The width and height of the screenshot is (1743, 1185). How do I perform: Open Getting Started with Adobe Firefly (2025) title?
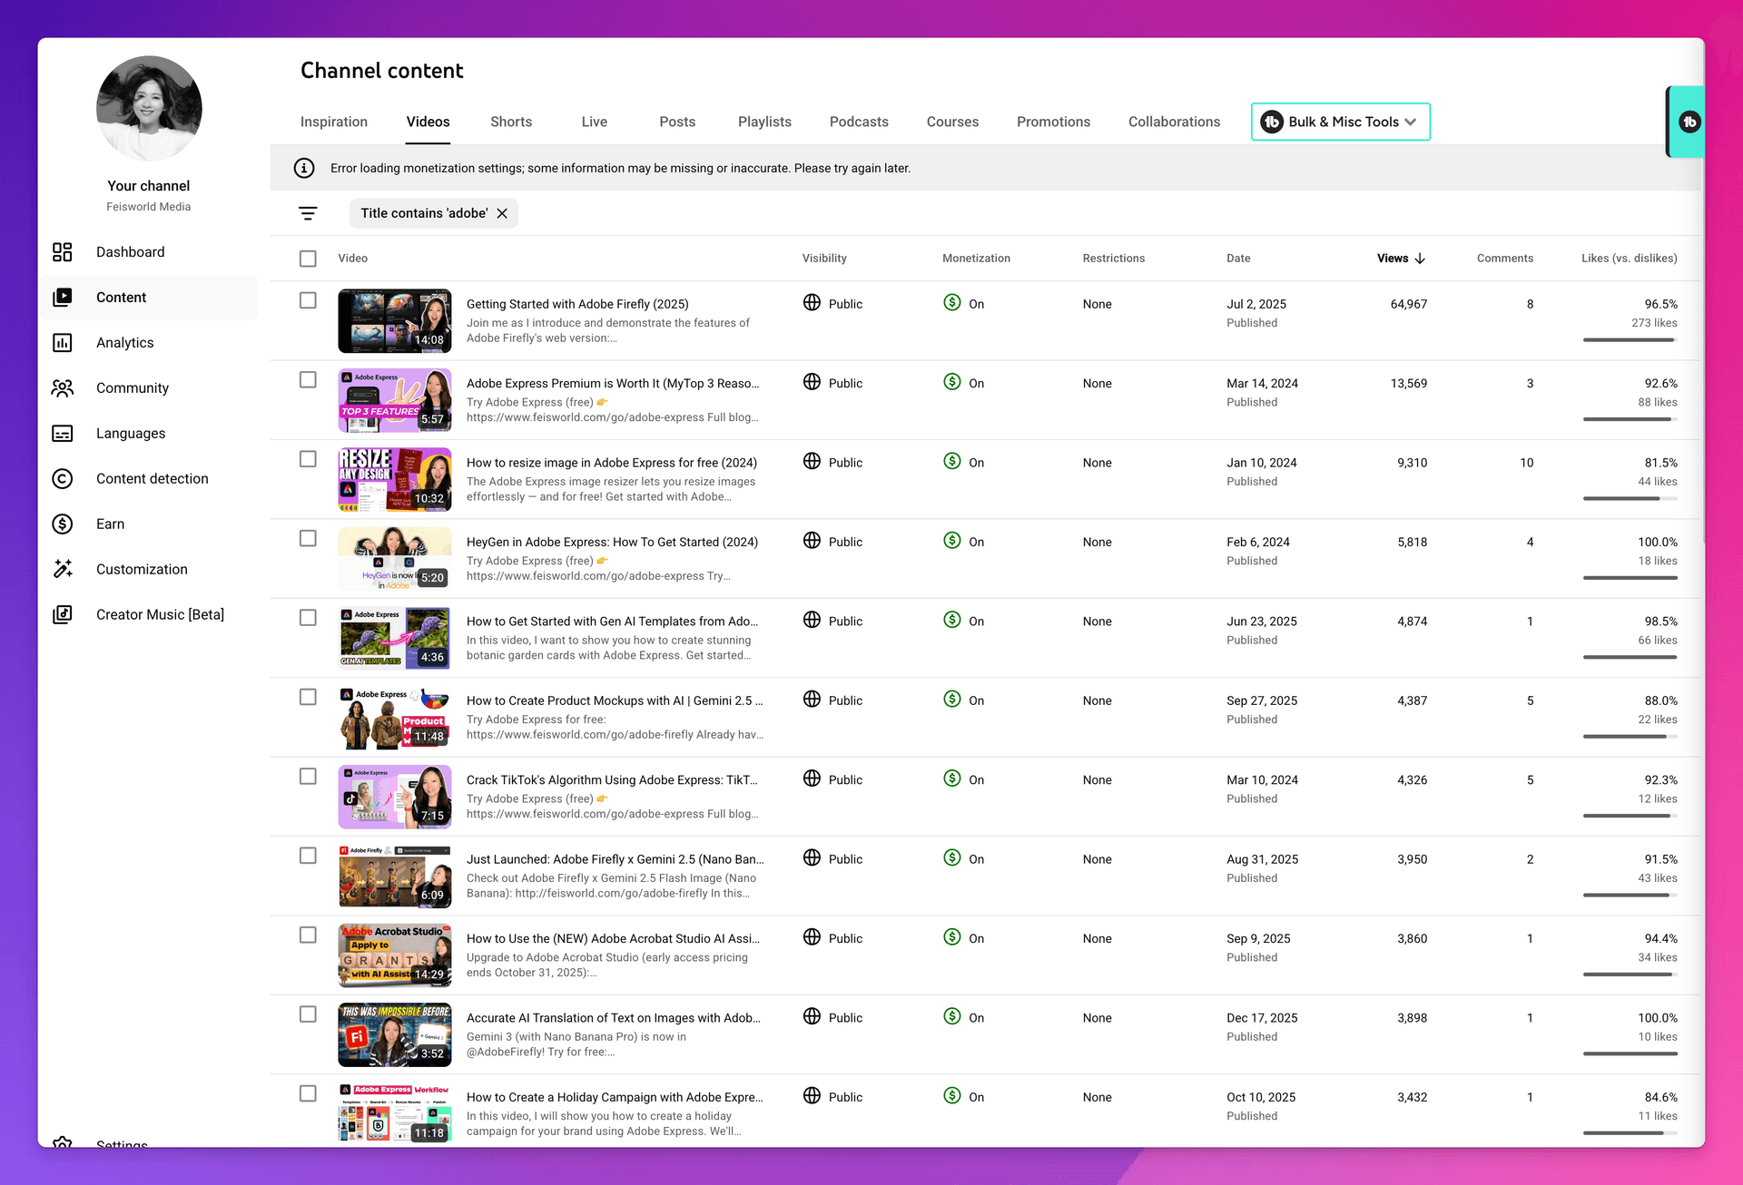pyautogui.click(x=577, y=304)
